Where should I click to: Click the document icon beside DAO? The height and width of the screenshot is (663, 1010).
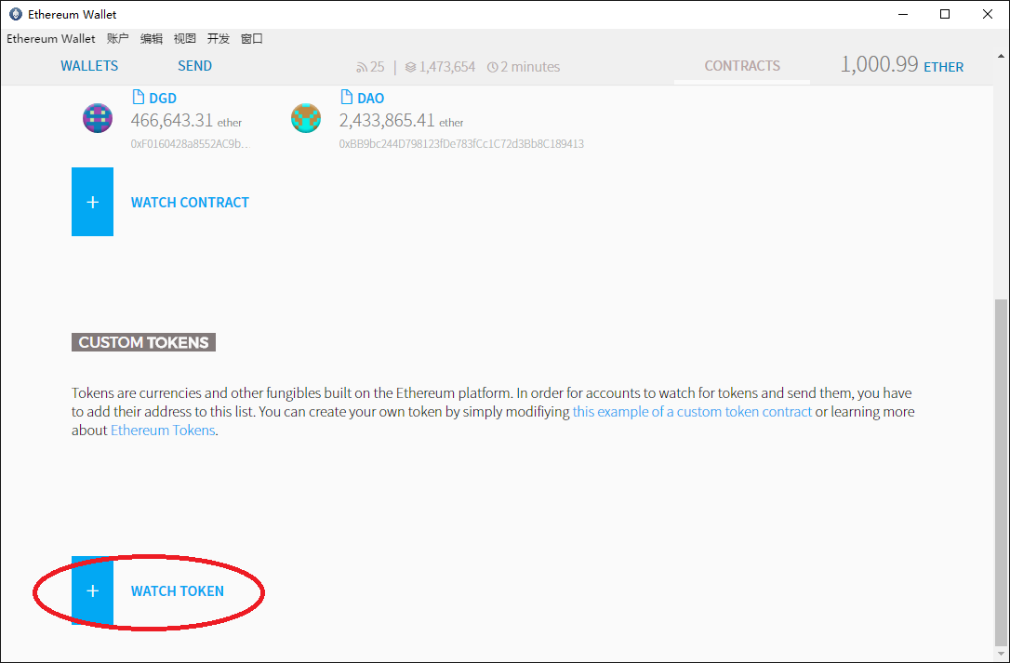[347, 98]
